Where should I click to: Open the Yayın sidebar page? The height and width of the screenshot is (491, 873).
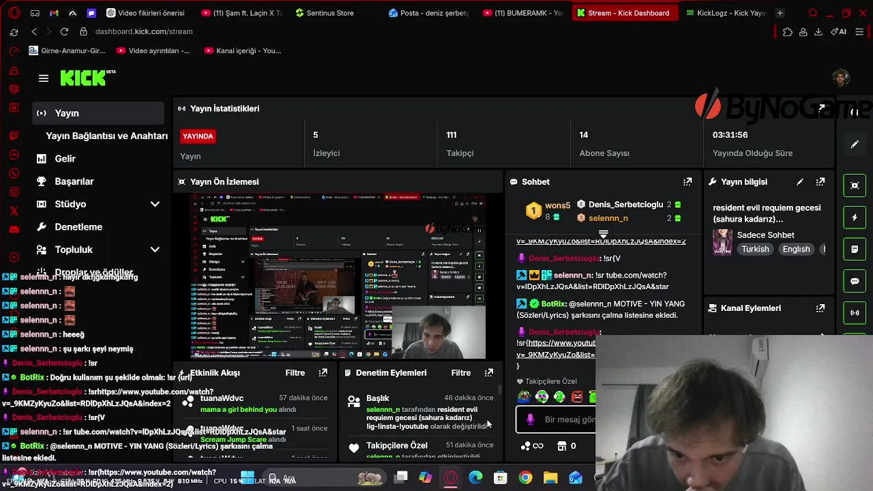pos(98,113)
